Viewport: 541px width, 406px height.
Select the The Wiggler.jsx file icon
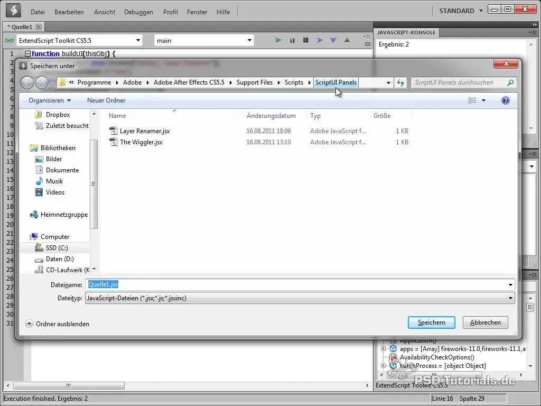113,142
